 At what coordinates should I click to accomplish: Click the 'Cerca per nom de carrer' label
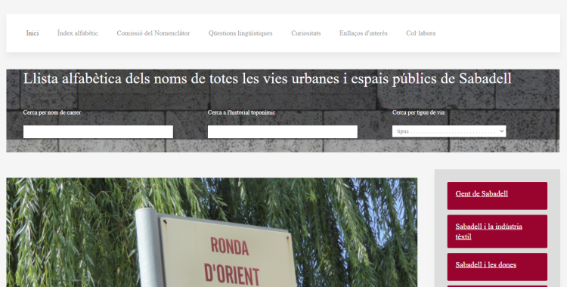pos(52,113)
